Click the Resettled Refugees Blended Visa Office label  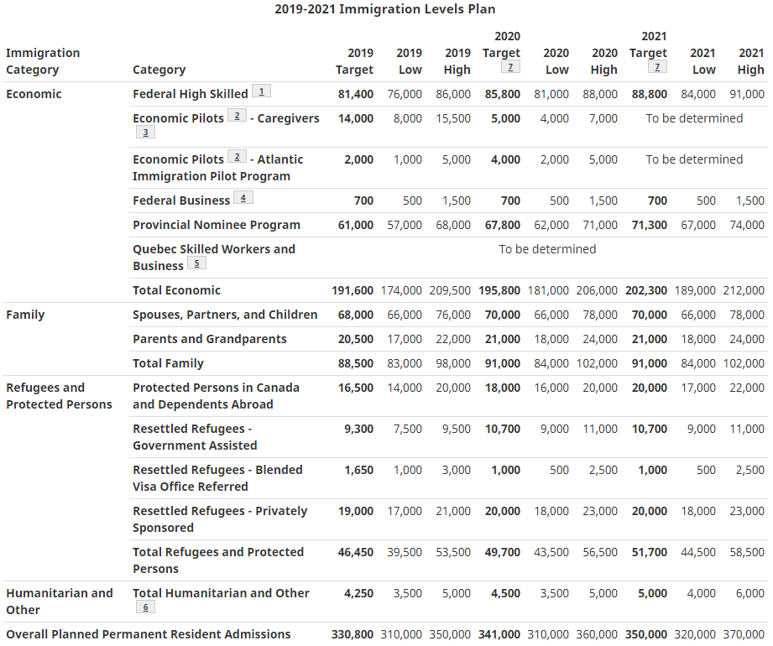(x=217, y=478)
